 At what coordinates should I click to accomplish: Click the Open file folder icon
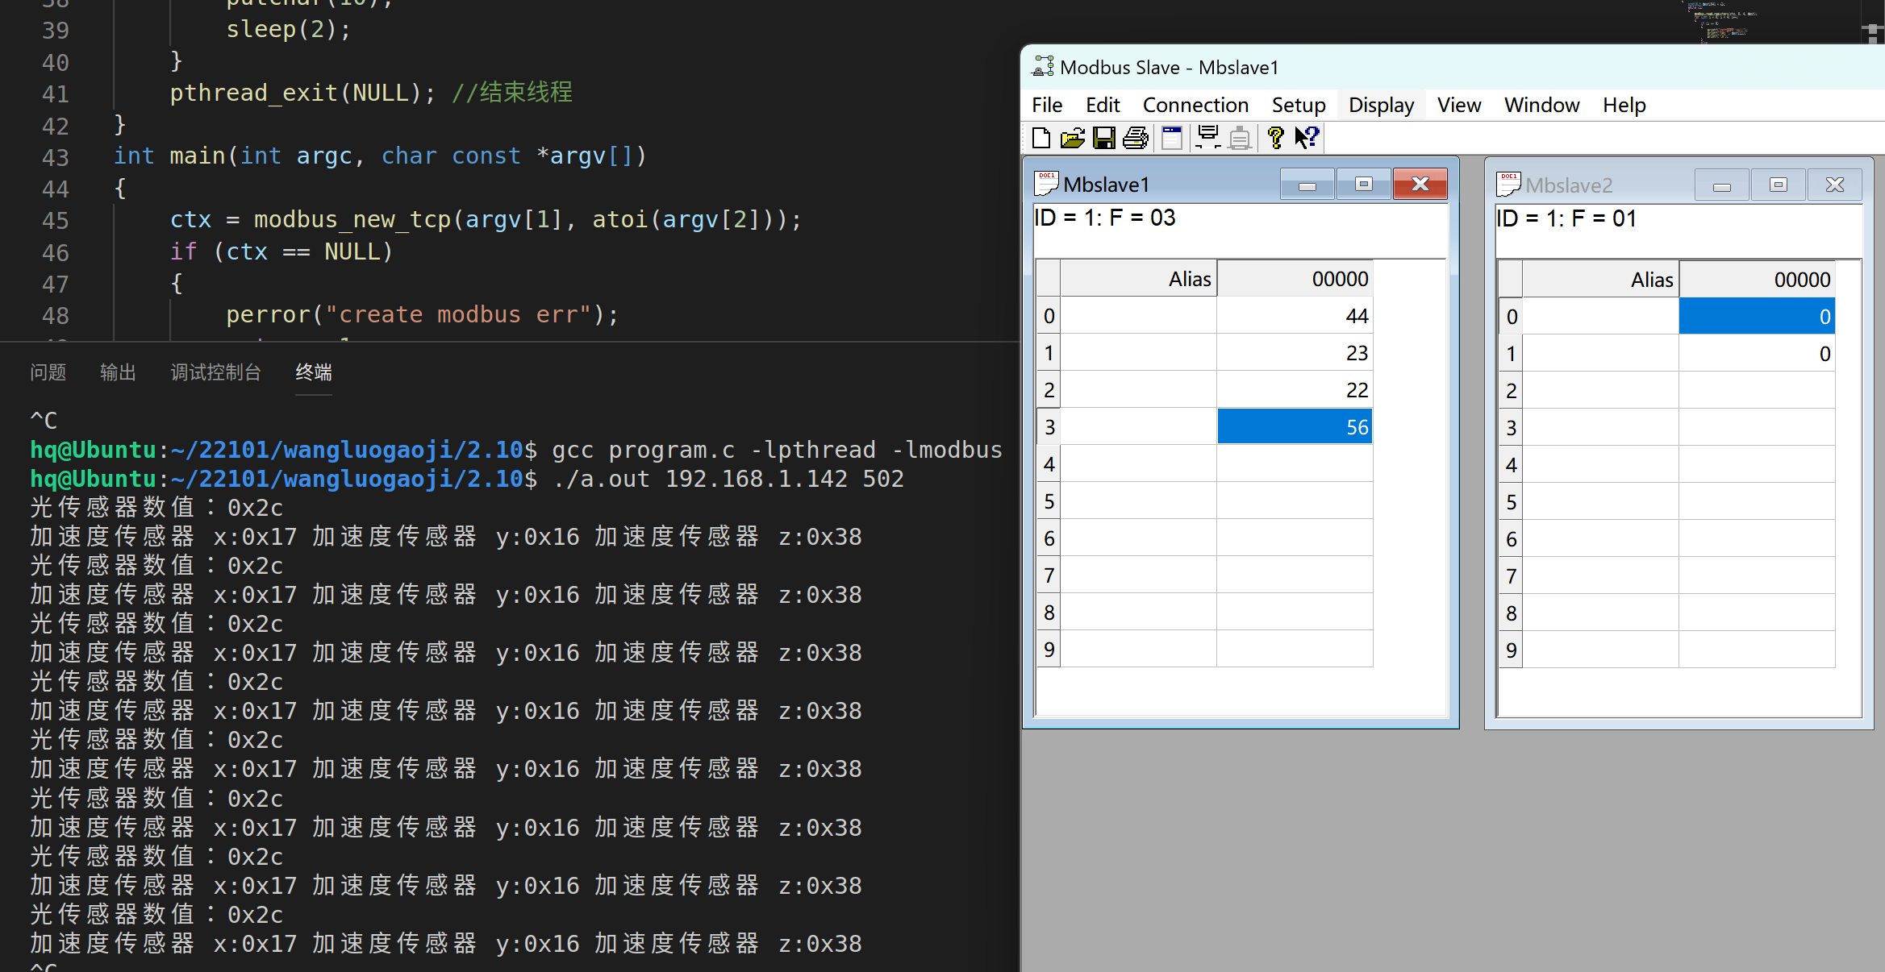(1072, 139)
